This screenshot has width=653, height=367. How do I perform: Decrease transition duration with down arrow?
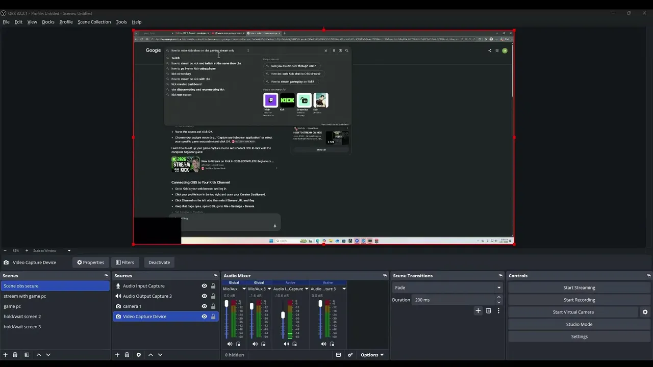498,302
